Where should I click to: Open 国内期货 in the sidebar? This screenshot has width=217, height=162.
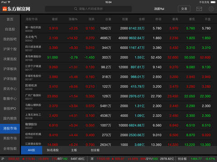coord(10,118)
